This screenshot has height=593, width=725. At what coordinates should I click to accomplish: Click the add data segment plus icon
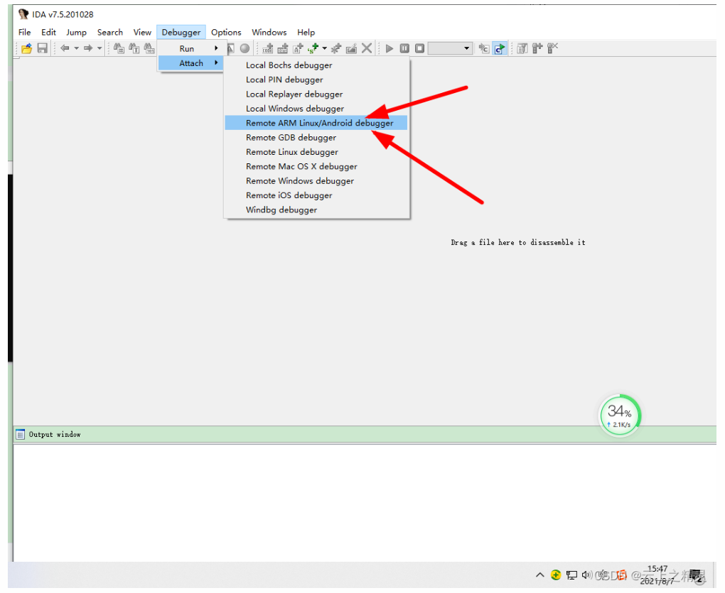click(x=282, y=48)
